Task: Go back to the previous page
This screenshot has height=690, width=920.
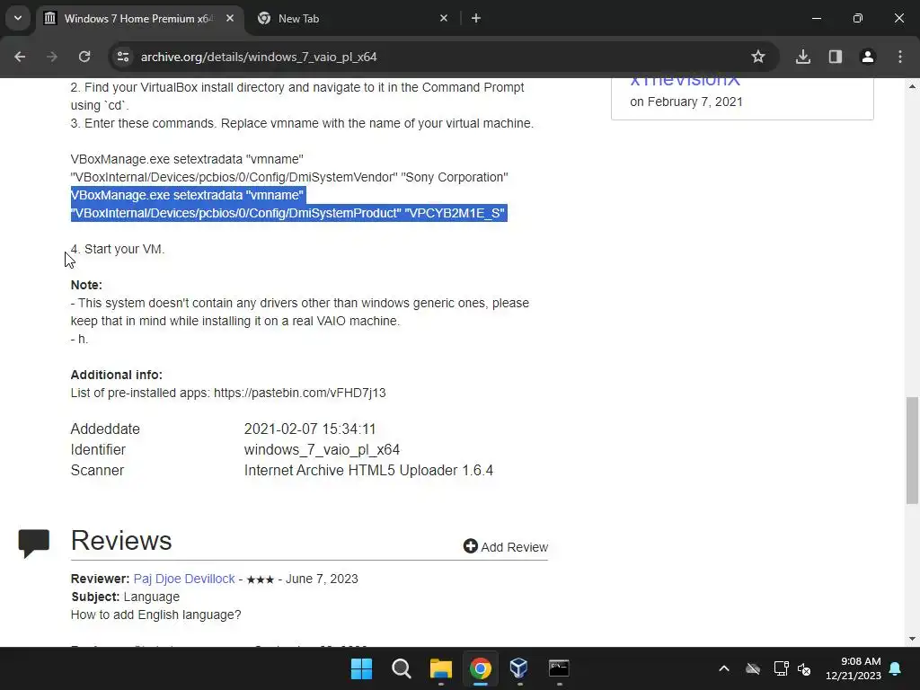Action: point(20,57)
